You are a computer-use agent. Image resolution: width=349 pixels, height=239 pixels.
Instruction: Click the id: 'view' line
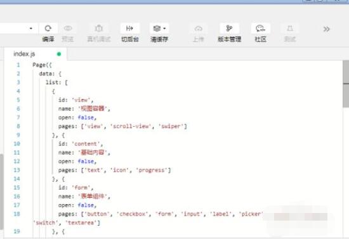(x=76, y=100)
